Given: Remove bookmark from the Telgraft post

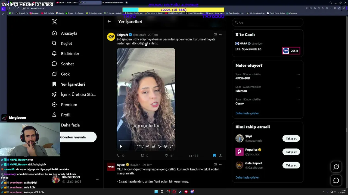Looking at the screenshot, I should click(x=214, y=155).
